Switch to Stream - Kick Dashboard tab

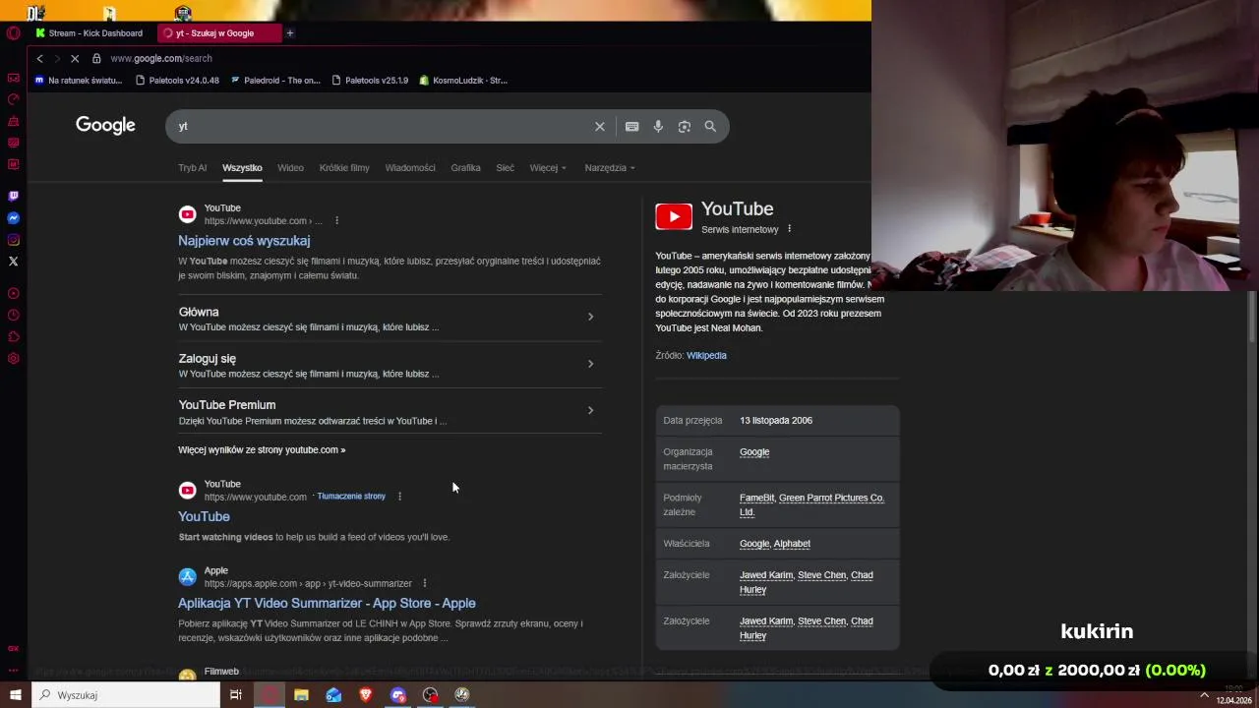coord(89,33)
